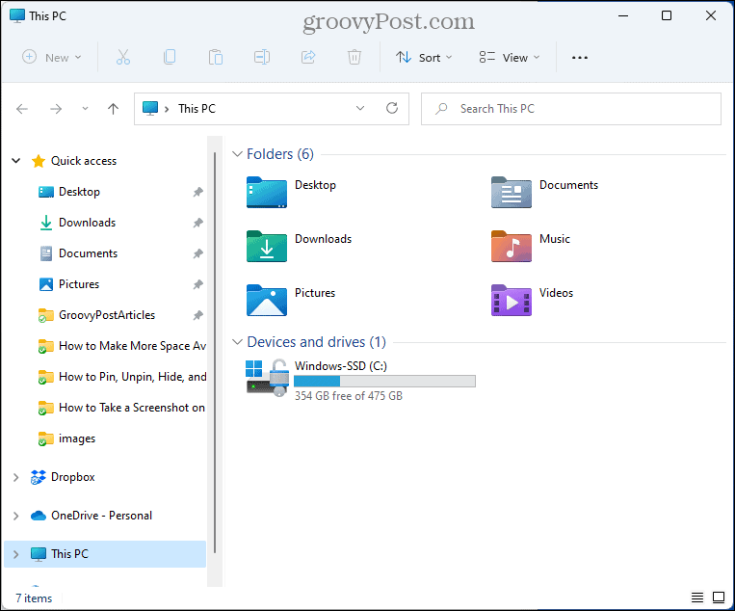Select the images folder in sidebar
The image size is (735, 611).
77,438
